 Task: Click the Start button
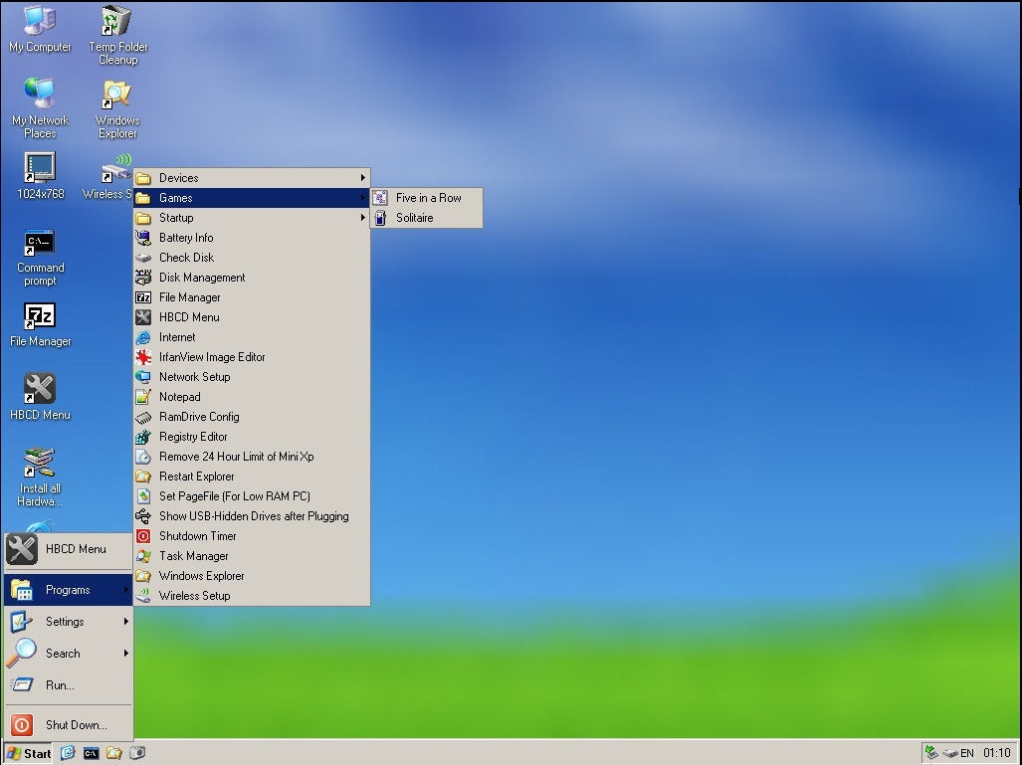[29, 753]
